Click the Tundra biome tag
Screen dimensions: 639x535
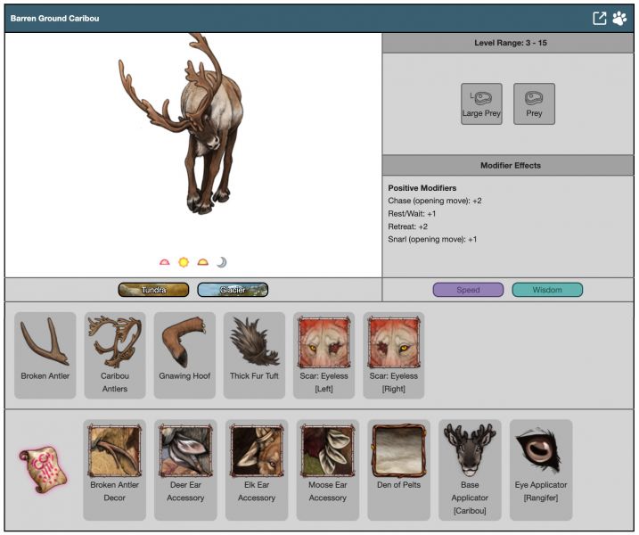153,290
